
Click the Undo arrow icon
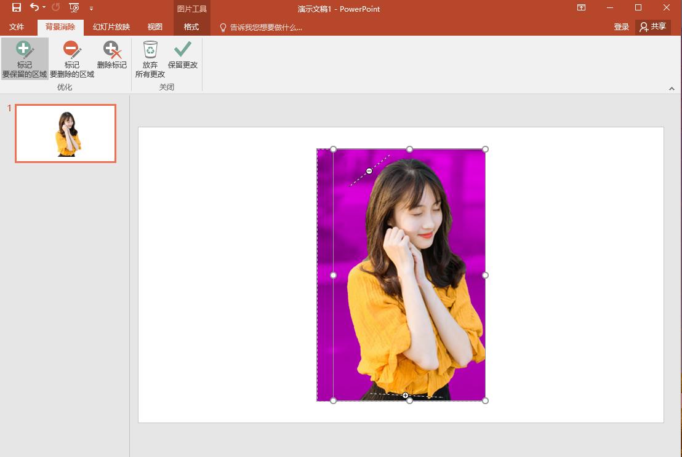tap(33, 8)
